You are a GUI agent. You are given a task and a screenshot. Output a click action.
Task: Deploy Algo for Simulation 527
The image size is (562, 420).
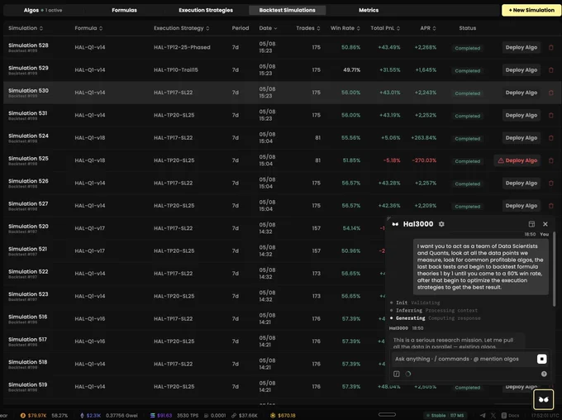click(x=522, y=206)
